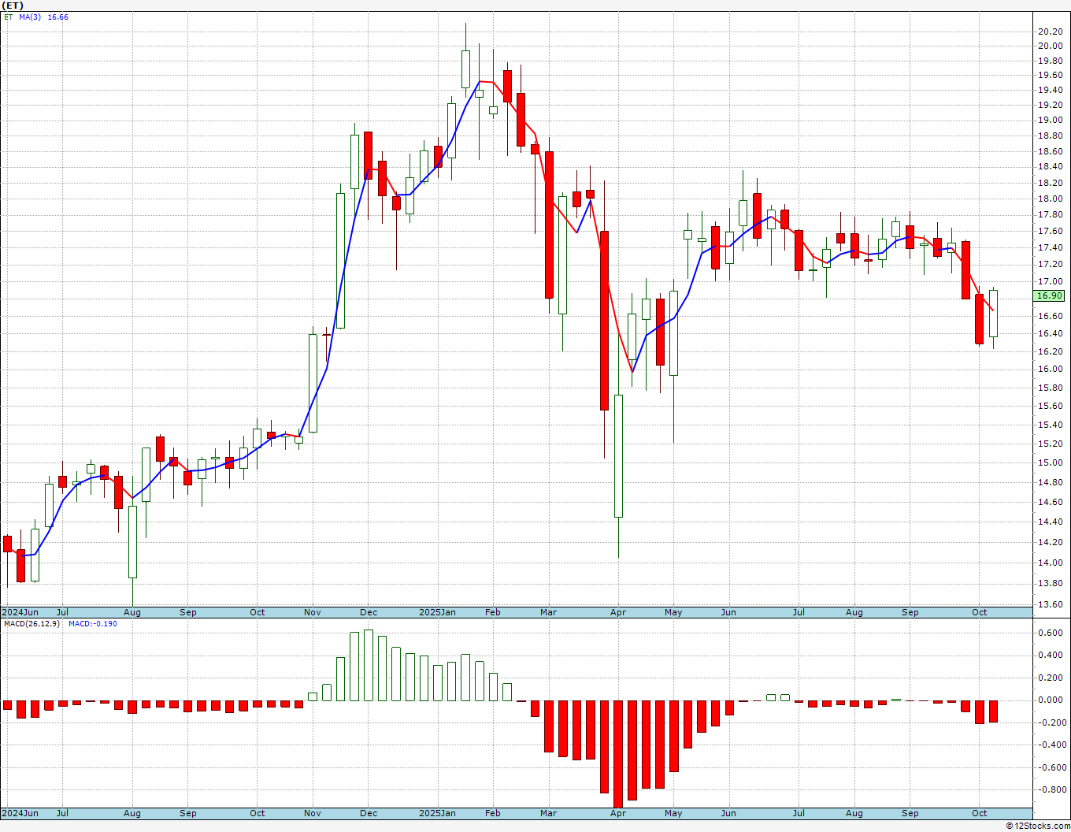Select Dec on the price chart time axis
Image resolution: width=1071 pixels, height=832 pixels.
pyautogui.click(x=369, y=612)
